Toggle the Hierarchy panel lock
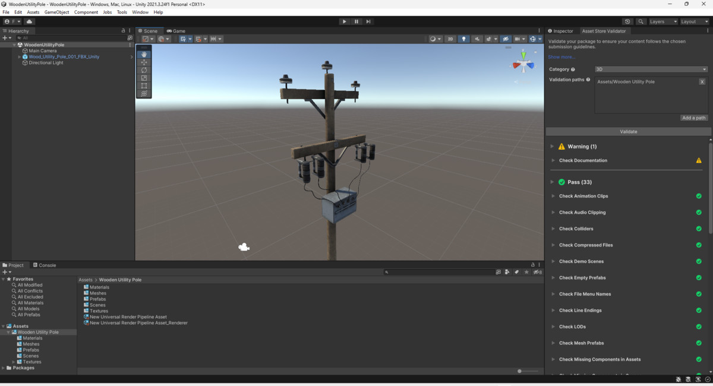Viewport: 713px width, 386px height. coord(123,31)
